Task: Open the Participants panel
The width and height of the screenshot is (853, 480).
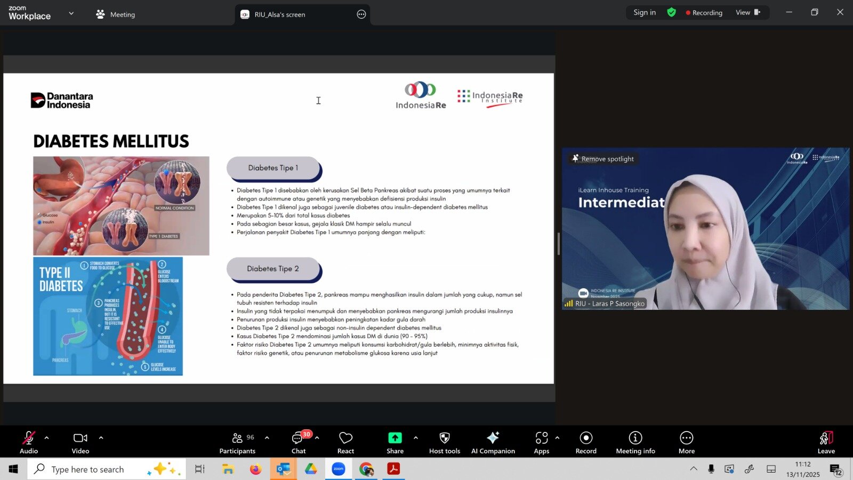Action: 237,442
